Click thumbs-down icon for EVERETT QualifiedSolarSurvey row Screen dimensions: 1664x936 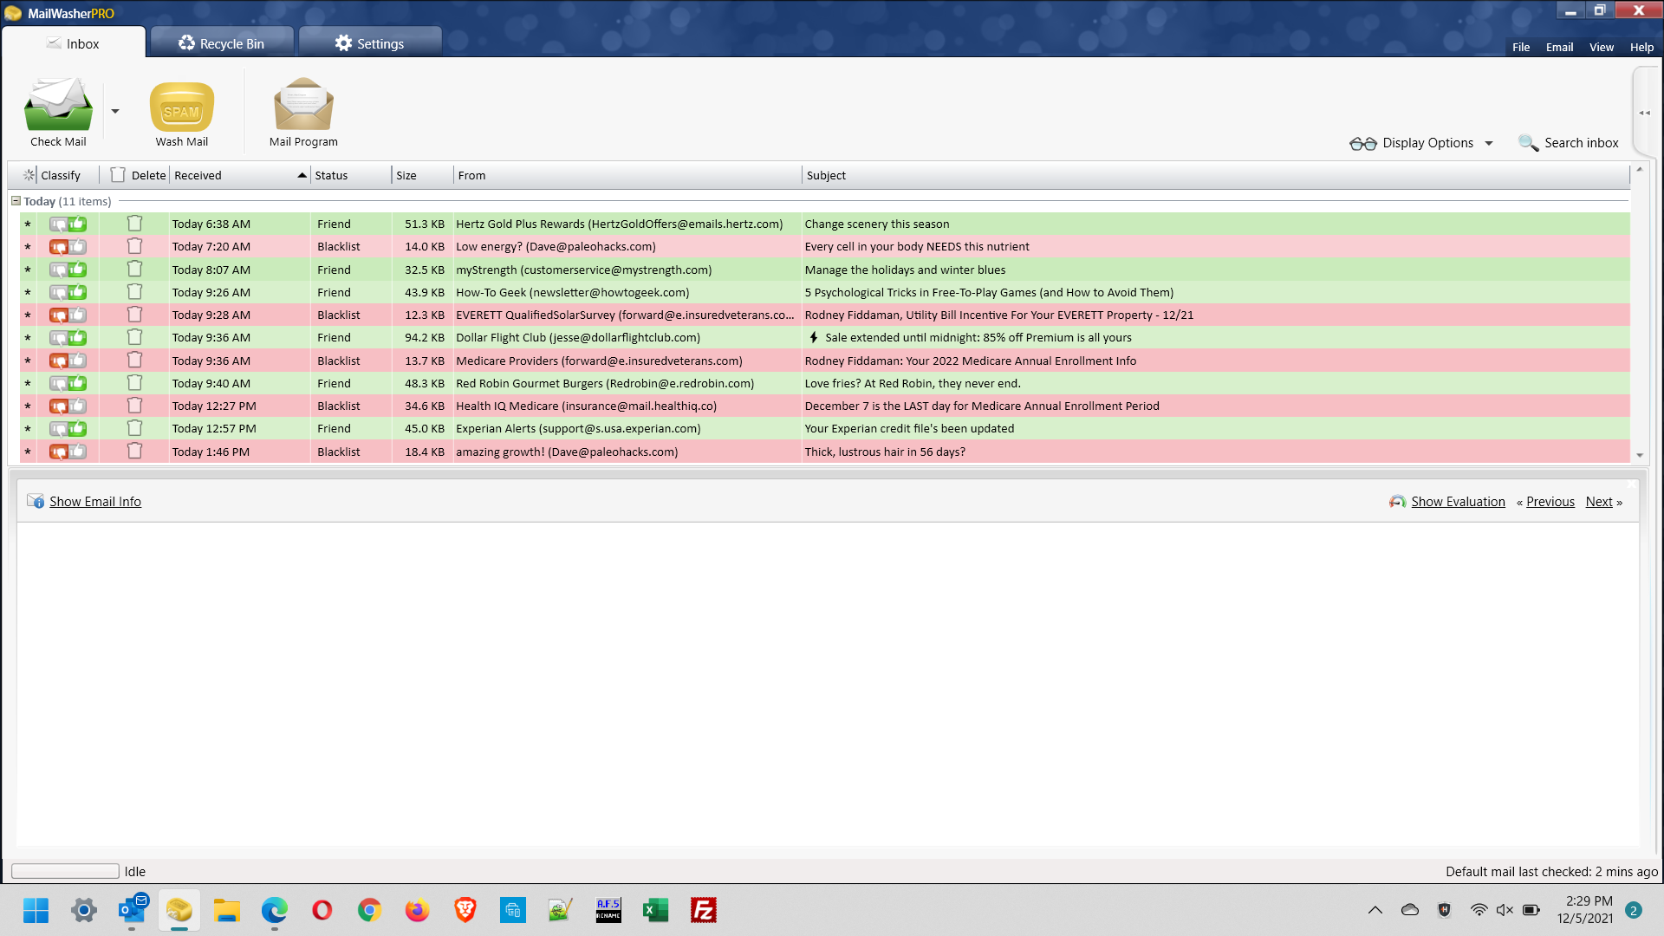[x=58, y=315]
